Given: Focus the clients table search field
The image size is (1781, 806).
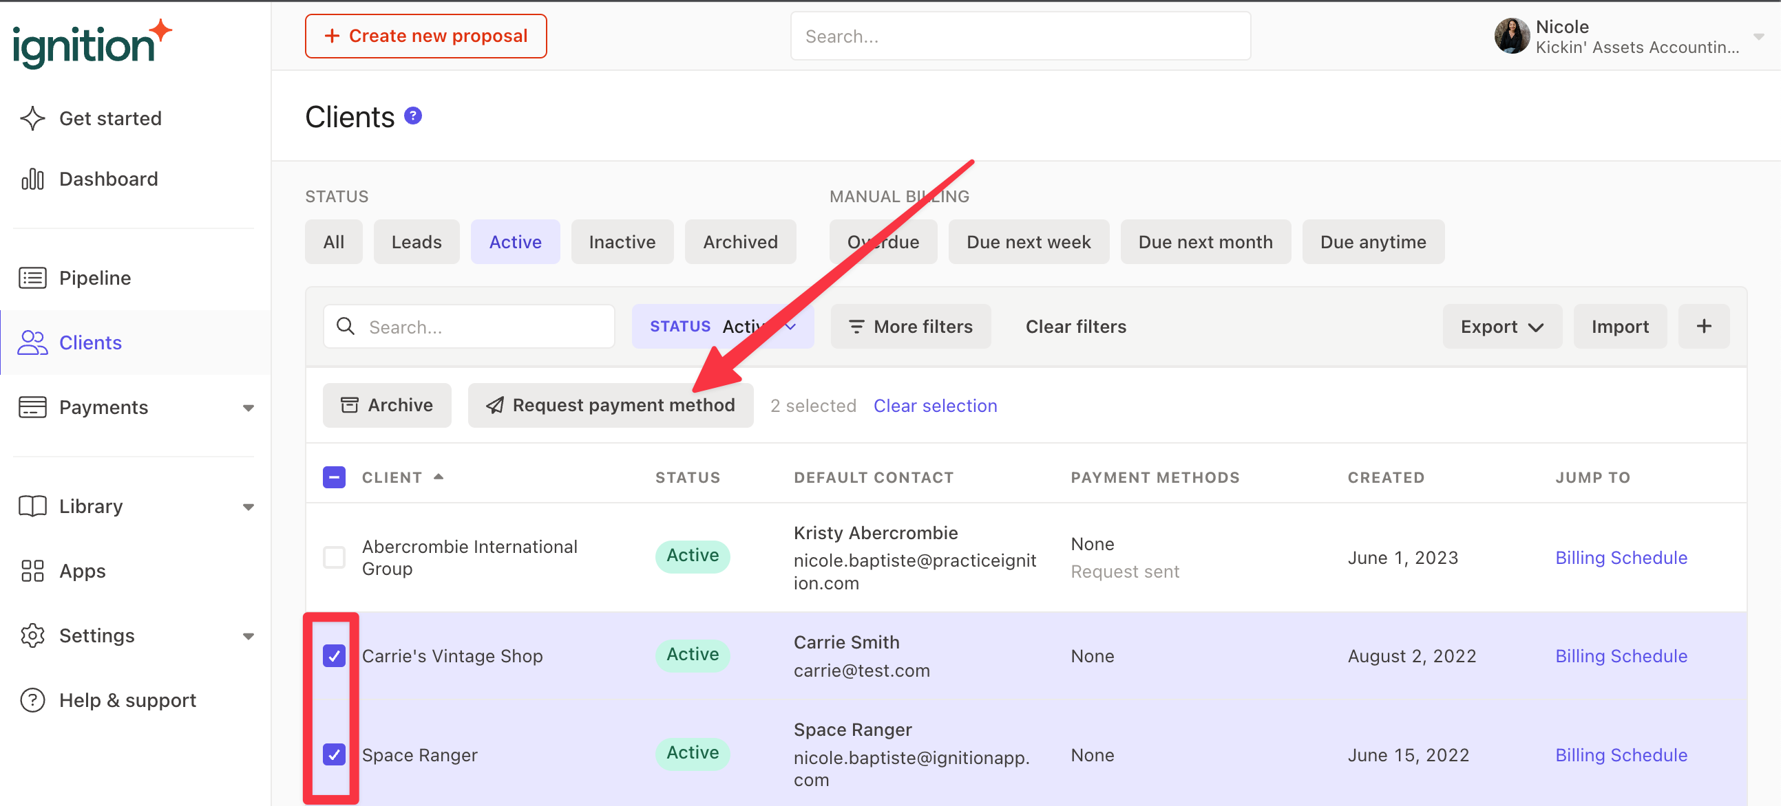Looking at the screenshot, I should 469,326.
